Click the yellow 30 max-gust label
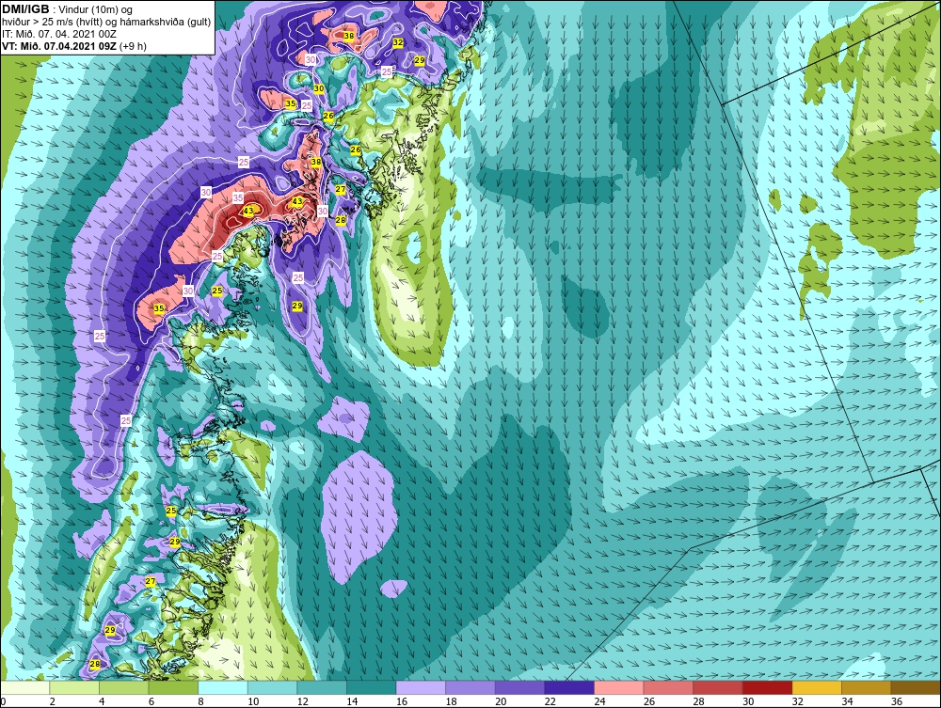 319,88
